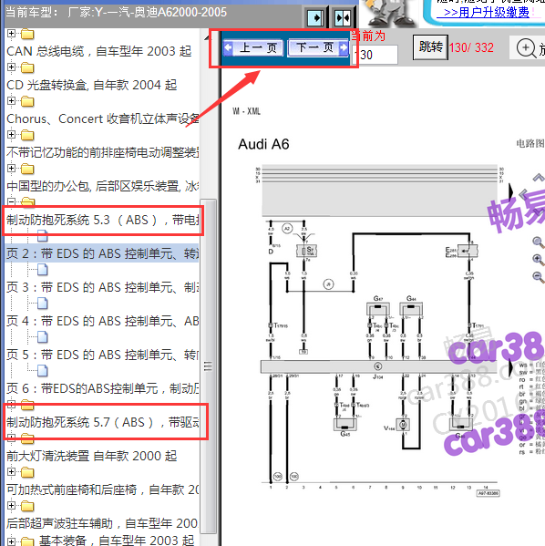Click the plus magnifier zoom-in icon beside diagram
The width and height of the screenshot is (545, 546).
click(x=539, y=260)
